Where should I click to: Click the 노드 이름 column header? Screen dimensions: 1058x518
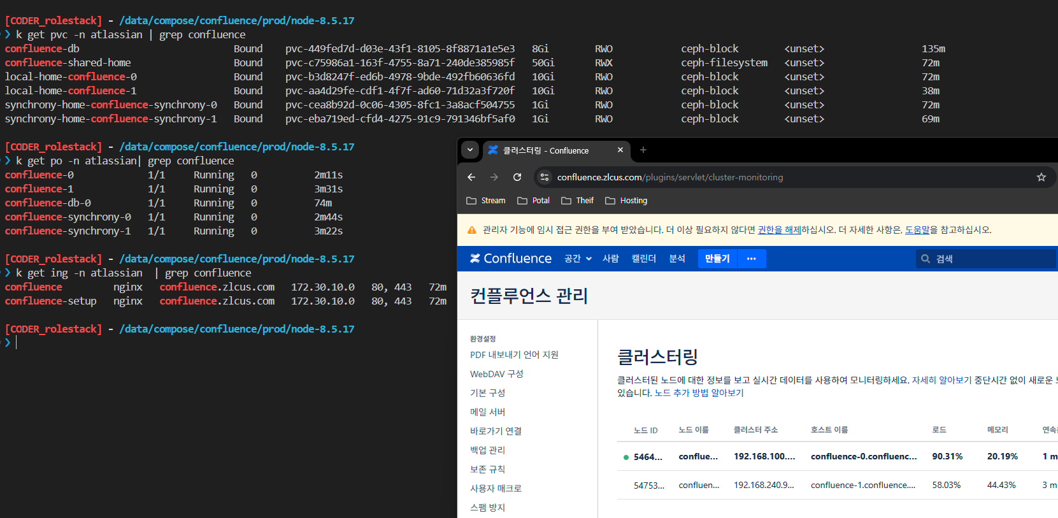coord(693,430)
